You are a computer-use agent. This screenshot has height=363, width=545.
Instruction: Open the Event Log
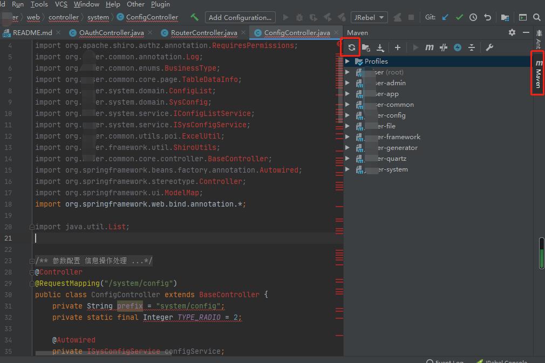[x=447, y=360]
